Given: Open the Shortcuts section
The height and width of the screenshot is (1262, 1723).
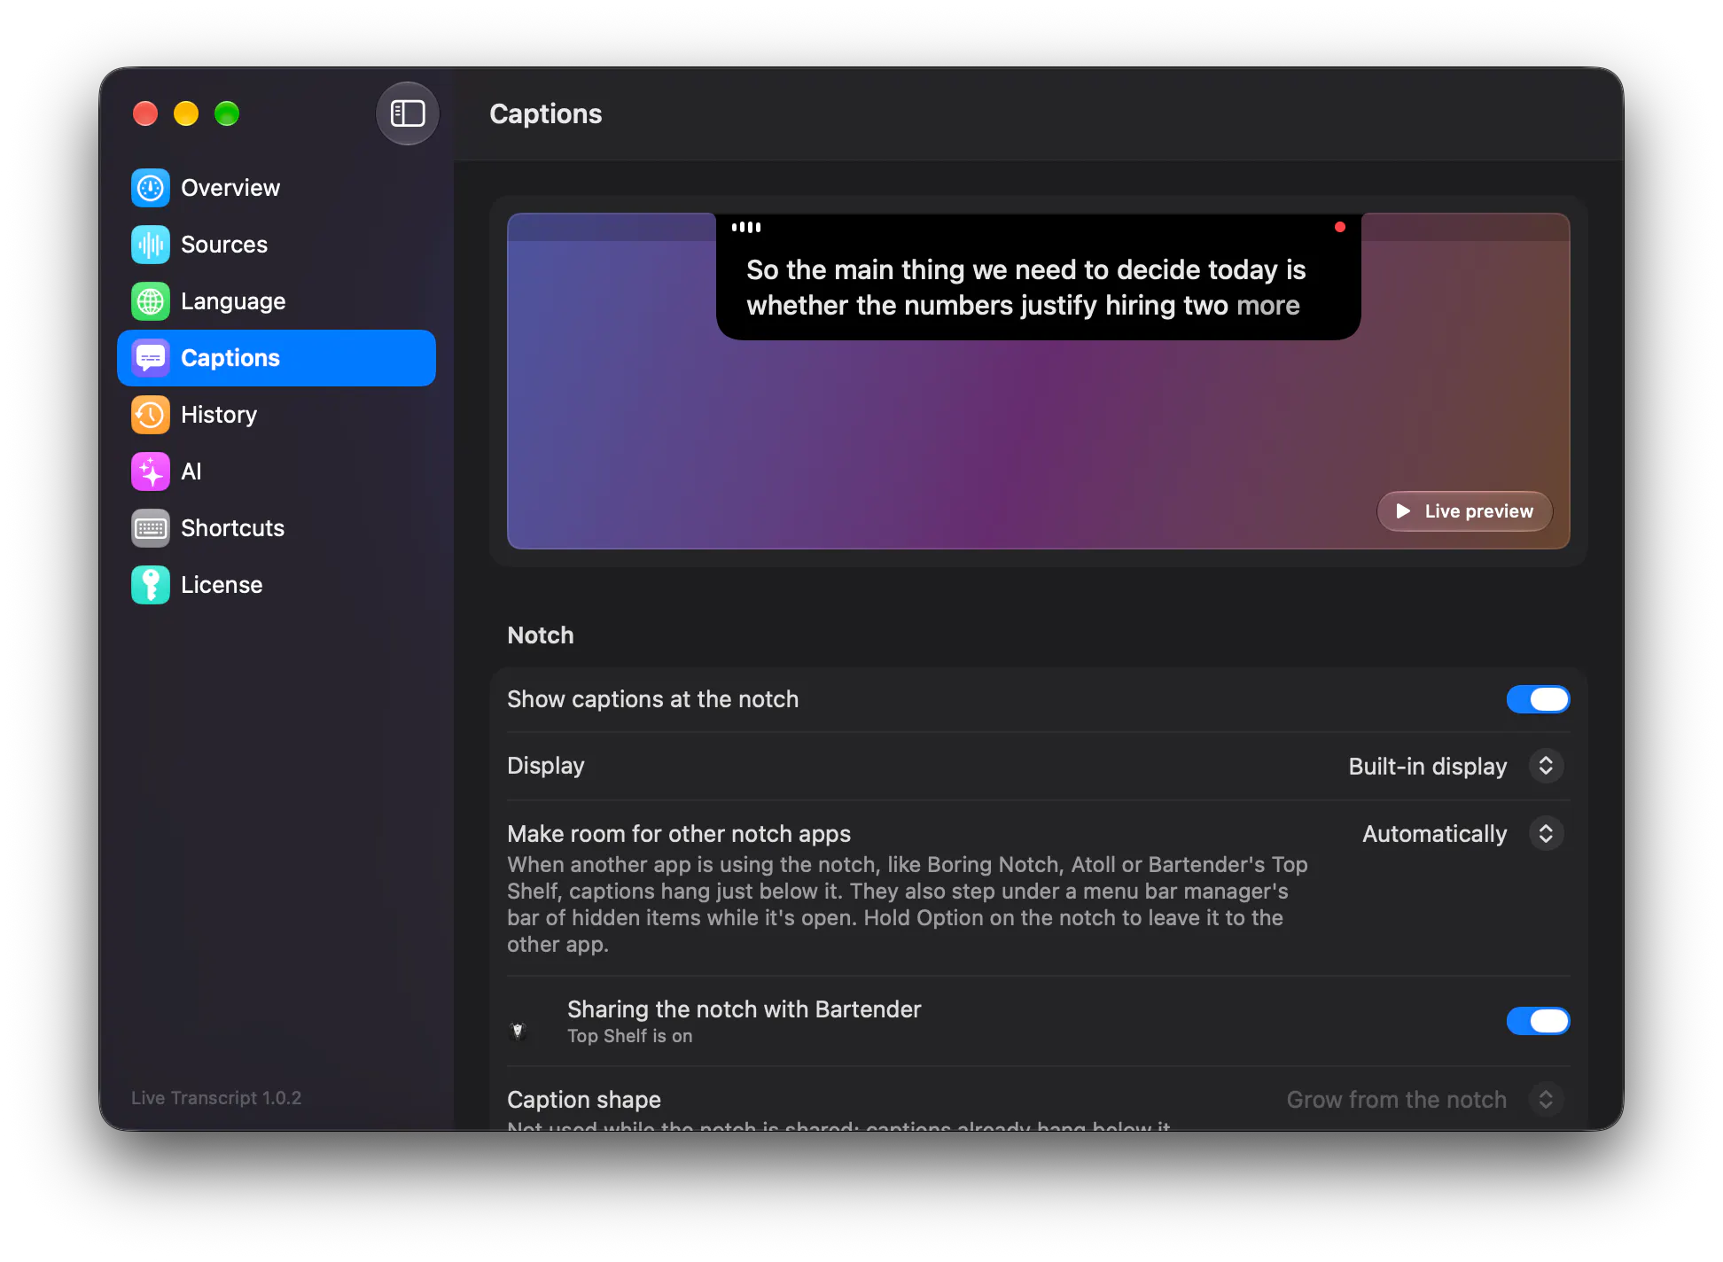Looking at the screenshot, I should [277, 528].
